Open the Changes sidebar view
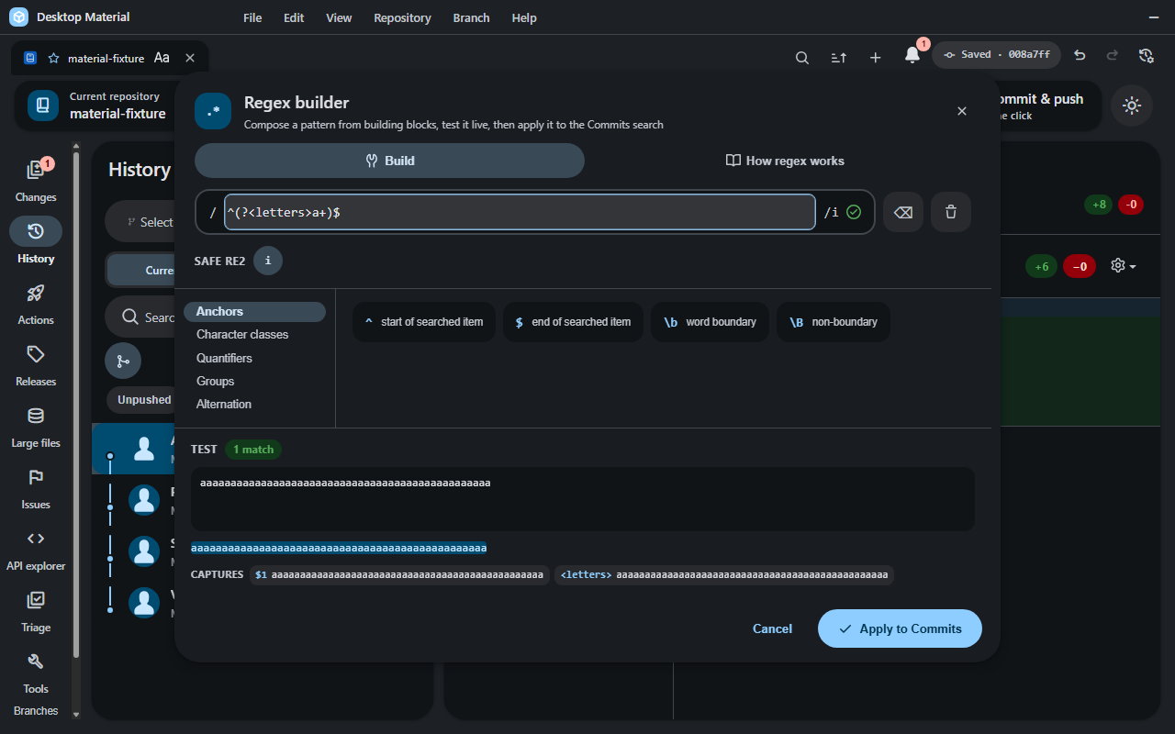 36,180
